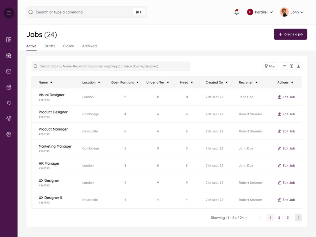316x237 pixels.
Task: Open Under offer column dropdown arrow
Action: coord(168,82)
